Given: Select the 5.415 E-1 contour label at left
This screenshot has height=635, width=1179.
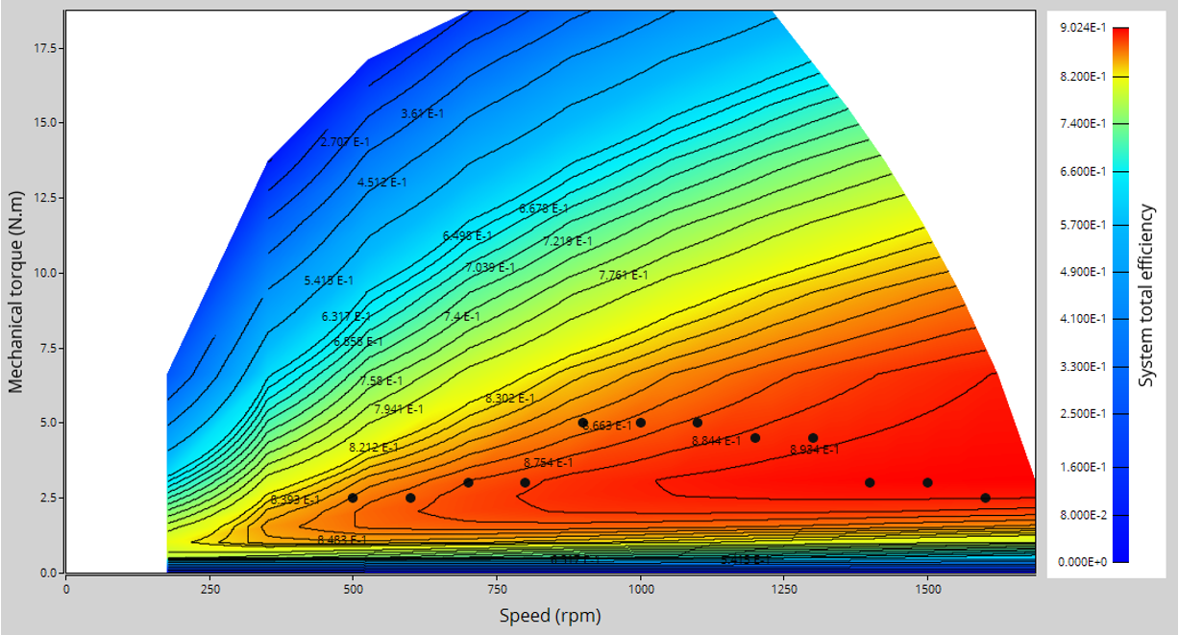Looking at the screenshot, I should 329,281.
